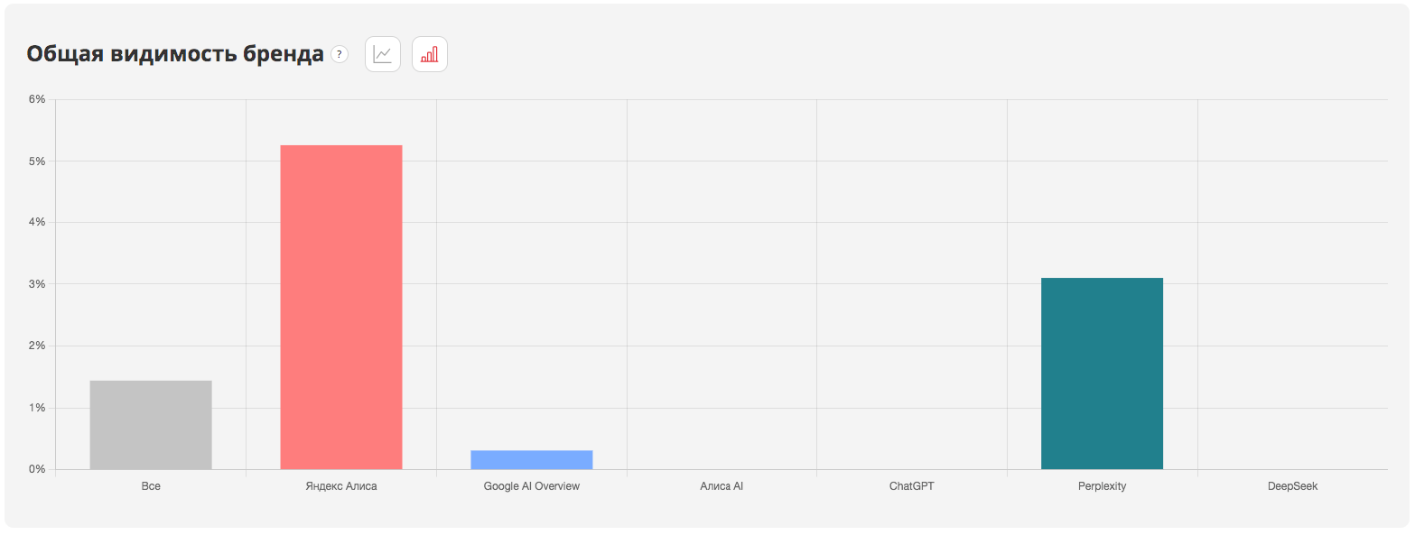Click the 6% y-axis label

click(36, 99)
